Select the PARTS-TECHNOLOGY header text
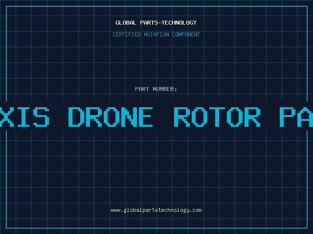The image size is (313, 234). tap(168, 23)
